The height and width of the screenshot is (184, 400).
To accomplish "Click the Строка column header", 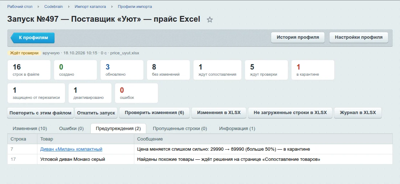I will point(22,139).
